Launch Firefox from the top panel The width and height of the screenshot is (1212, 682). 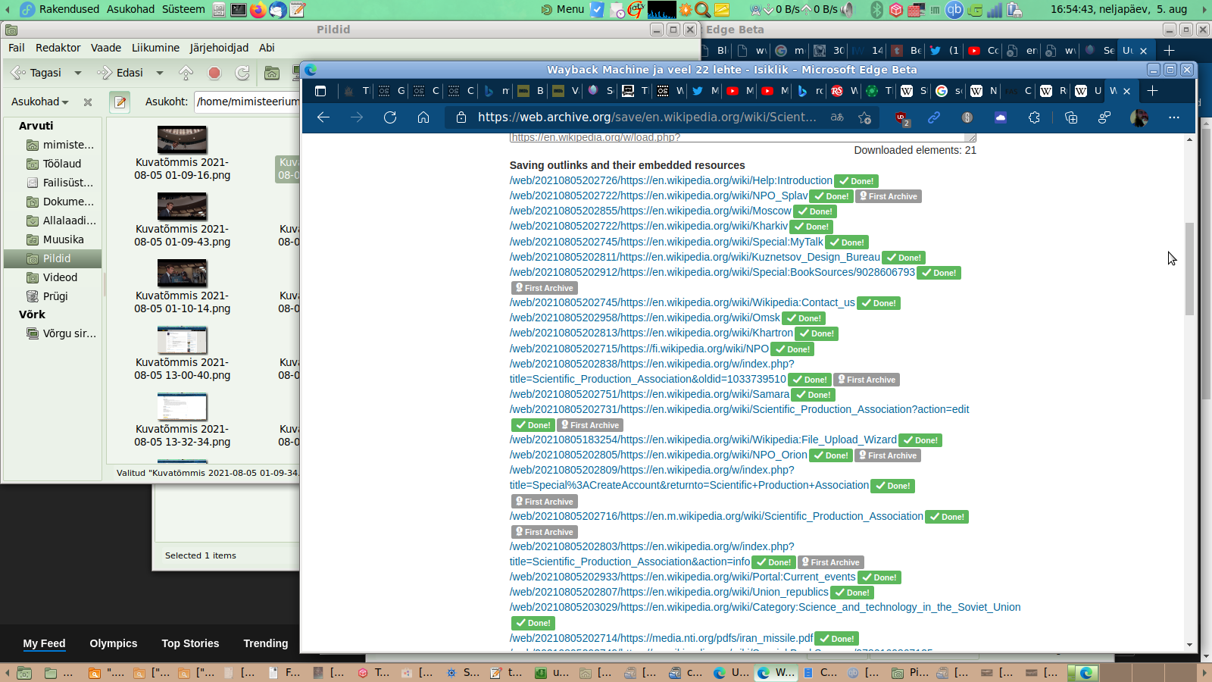click(258, 10)
